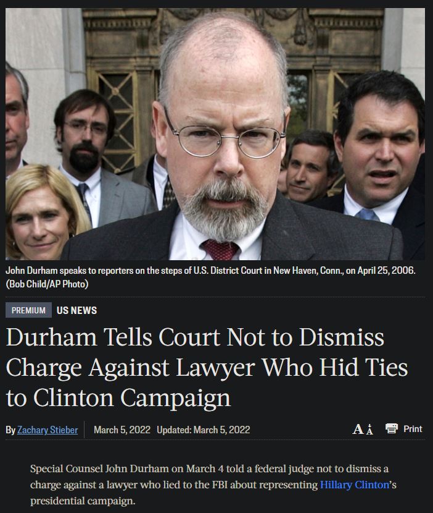The image size is (433, 513).
Task: Follow the Hillary Clinton hyperlink
Action: coord(355,485)
